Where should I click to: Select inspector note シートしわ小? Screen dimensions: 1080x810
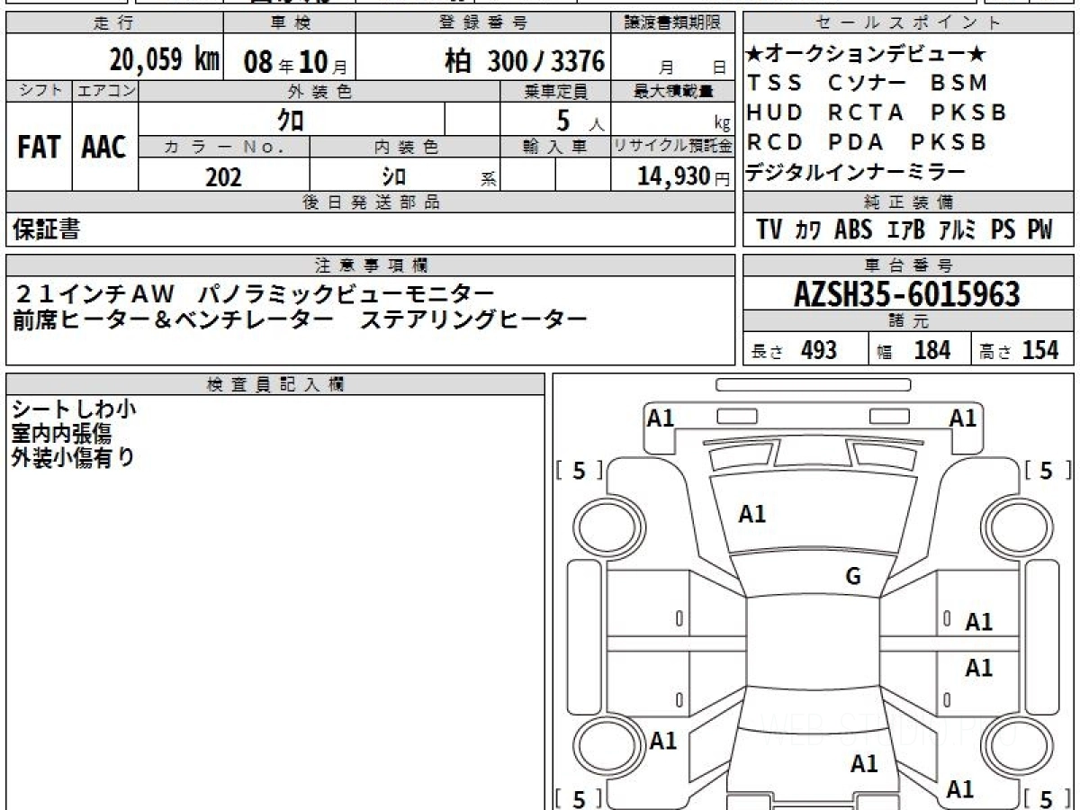click(x=75, y=409)
